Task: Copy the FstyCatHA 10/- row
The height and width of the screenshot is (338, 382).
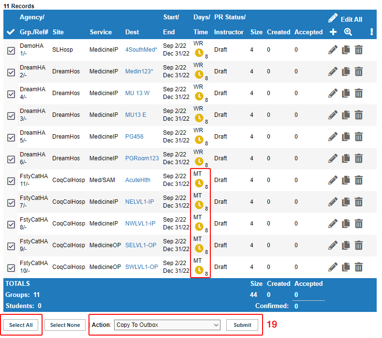Action: point(346,267)
